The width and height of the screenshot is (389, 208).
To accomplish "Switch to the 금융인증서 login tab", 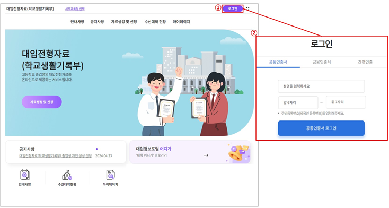I will click(322, 62).
